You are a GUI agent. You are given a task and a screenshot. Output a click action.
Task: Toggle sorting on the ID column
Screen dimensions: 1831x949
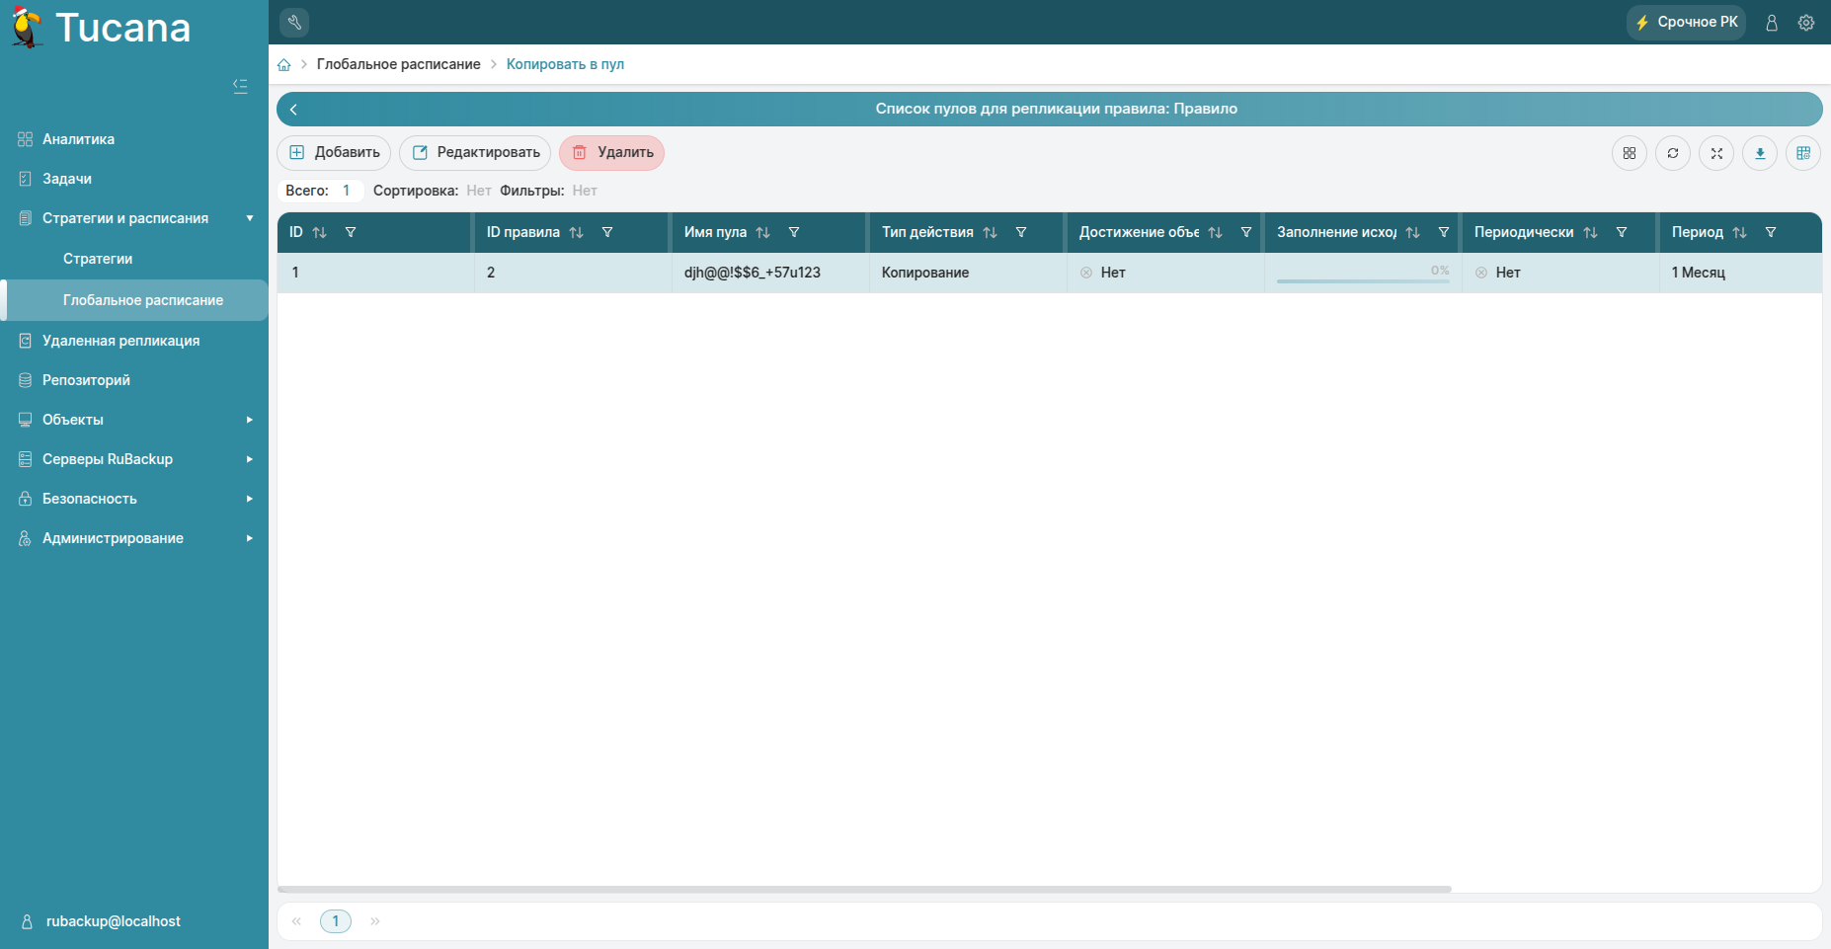pyautogui.click(x=319, y=232)
